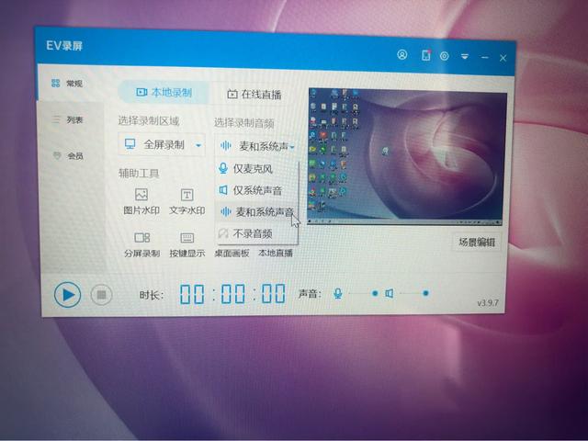Select the 分屏录制 split-screen tool
This screenshot has height=441, width=588.
tap(141, 245)
